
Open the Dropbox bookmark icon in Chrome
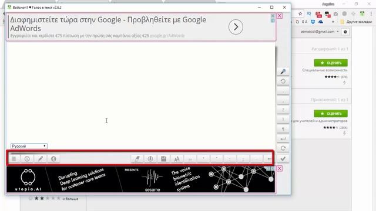pos(313,22)
